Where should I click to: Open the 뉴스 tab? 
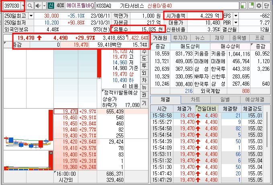click(x=200, y=38)
